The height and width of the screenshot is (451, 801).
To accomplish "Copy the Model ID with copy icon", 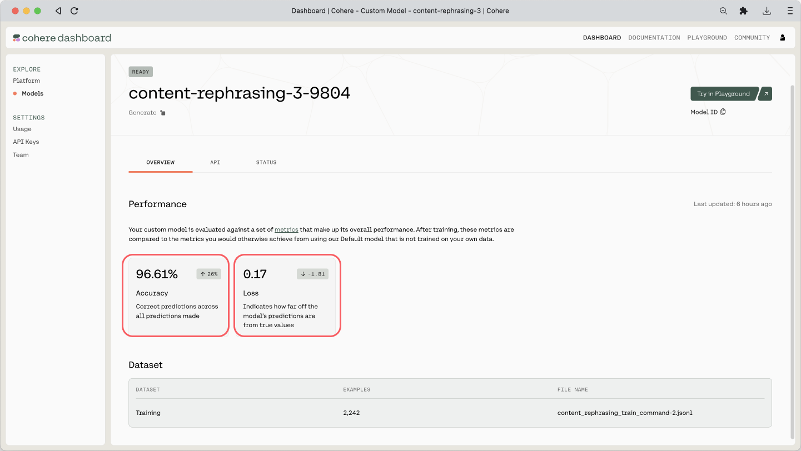I will (723, 112).
